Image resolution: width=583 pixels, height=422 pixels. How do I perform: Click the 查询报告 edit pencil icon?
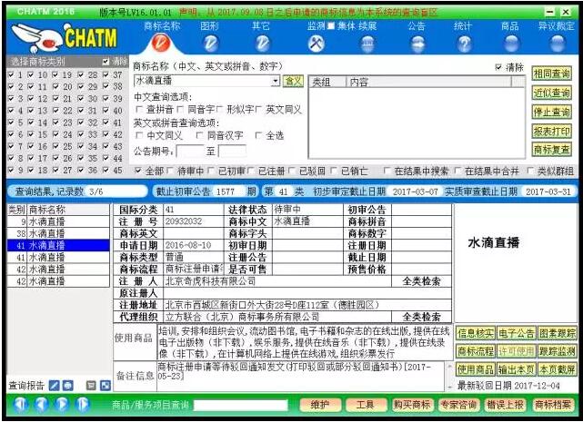pyautogui.click(x=55, y=386)
